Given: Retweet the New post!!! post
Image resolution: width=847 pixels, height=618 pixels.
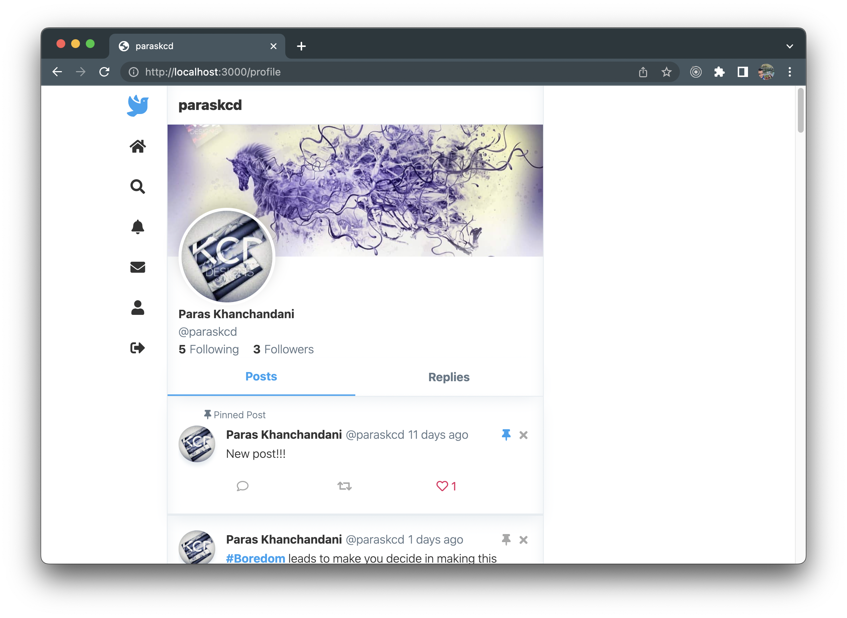Looking at the screenshot, I should tap(344, 486).
